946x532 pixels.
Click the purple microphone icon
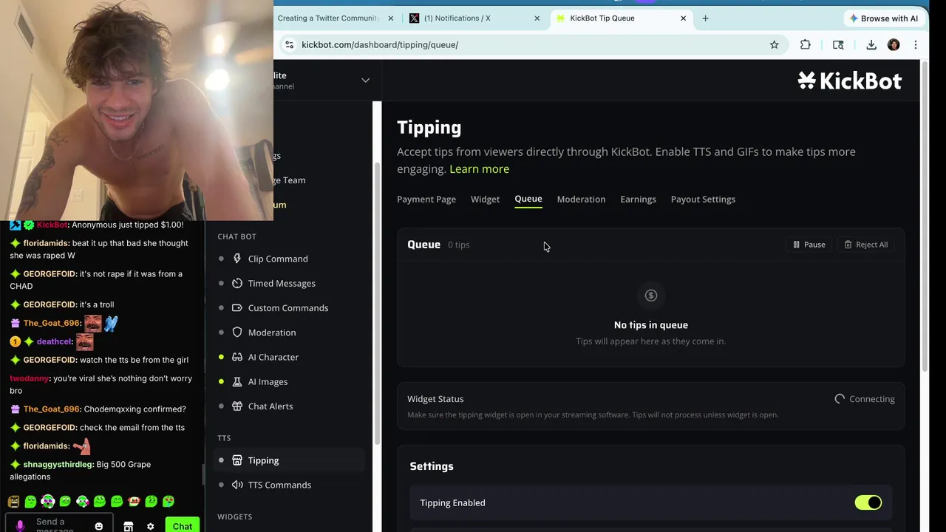(x=20, y=525)
